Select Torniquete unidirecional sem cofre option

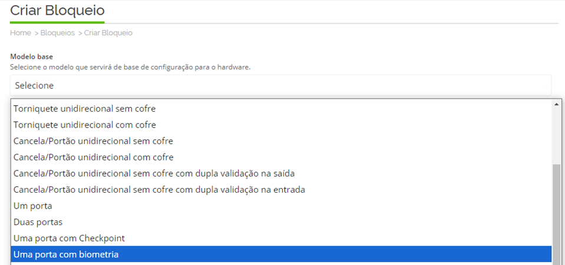281,108
